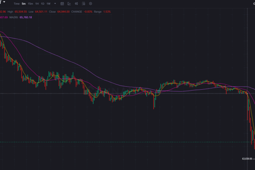Image resolution: width=255 pixels, height=170 pixels.
Task: Click the green dashed horizontal price line
Action: [127, 142]
